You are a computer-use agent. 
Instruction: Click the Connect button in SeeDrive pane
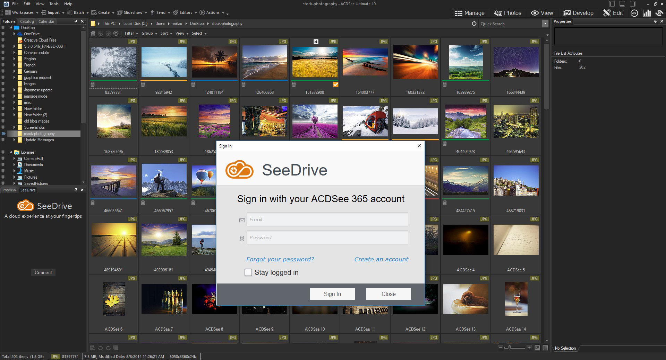(x=43, y=272)
